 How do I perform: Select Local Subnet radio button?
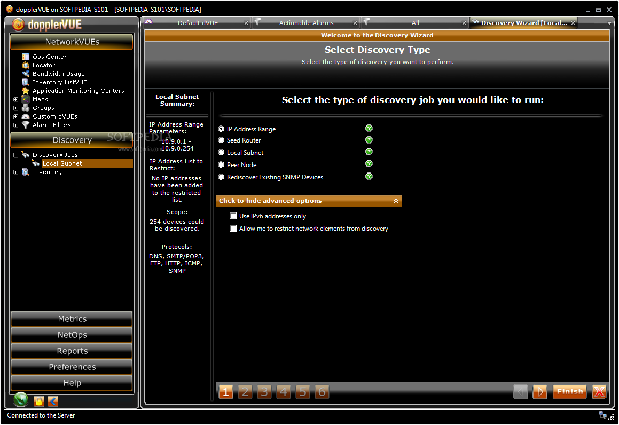(221, 153)
